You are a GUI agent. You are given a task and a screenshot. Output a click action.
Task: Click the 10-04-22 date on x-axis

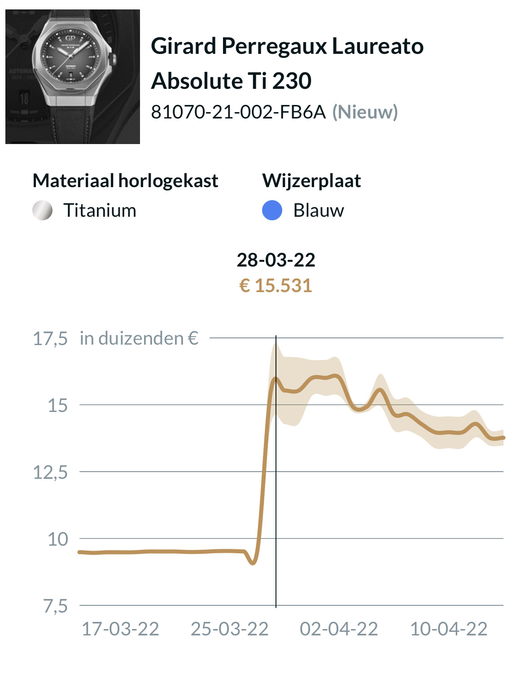point(449,629)
